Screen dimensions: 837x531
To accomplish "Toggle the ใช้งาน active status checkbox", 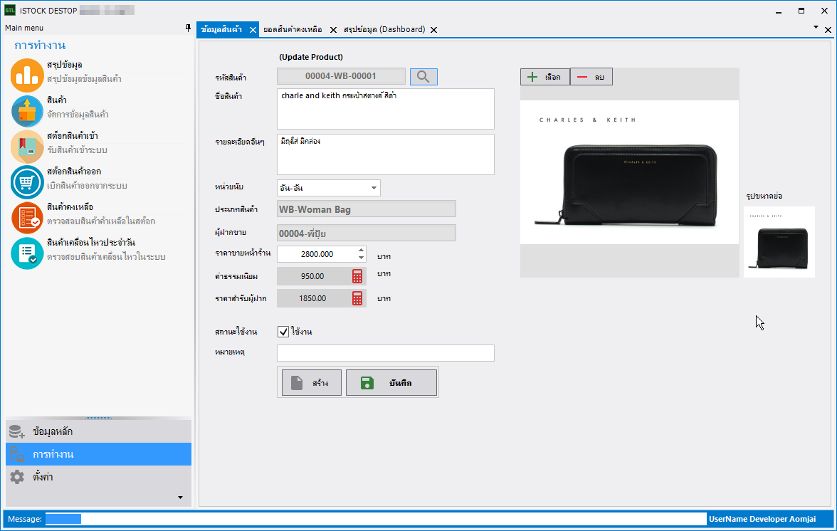I will pyautogui.click(x=283, y=332).
